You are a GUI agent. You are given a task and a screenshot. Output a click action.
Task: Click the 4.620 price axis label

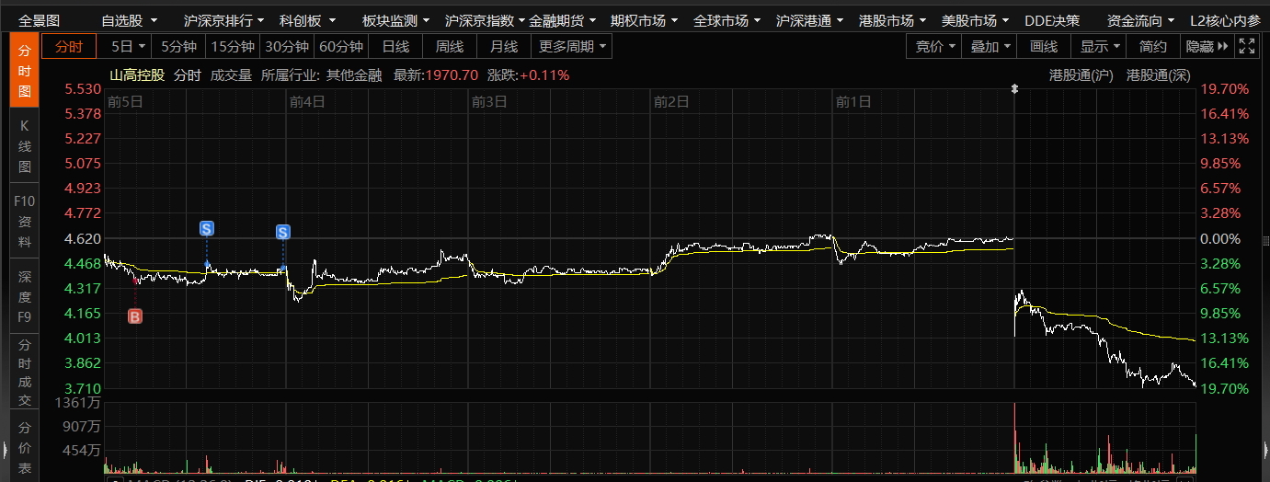point(83,238)
